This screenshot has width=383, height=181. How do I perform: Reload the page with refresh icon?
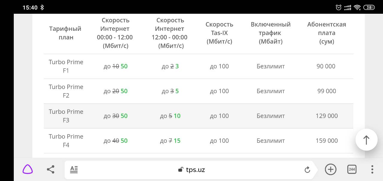pos(307,170)
